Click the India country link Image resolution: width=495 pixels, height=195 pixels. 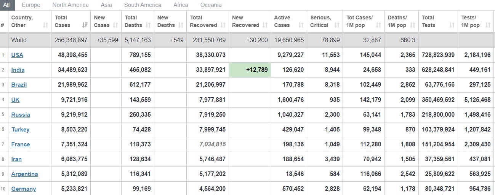coord(18,70)
